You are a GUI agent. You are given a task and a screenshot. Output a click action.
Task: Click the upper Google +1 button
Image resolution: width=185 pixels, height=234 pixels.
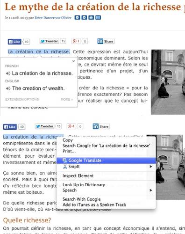coord(76,41)
